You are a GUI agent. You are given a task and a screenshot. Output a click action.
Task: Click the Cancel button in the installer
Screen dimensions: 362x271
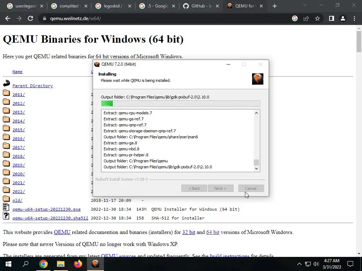251,188
